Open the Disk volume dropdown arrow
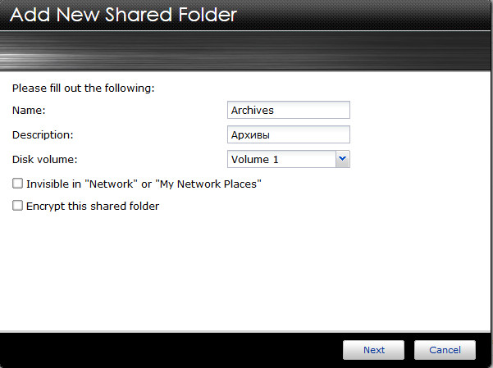This screenshot has height=368, width=493. (x=343, y=159)
